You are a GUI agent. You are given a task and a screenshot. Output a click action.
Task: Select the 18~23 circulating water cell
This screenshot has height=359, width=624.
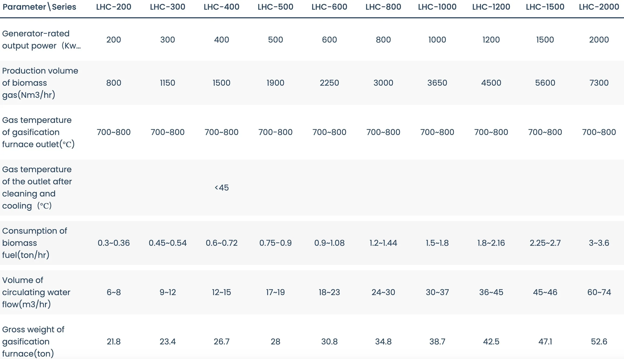329,292
